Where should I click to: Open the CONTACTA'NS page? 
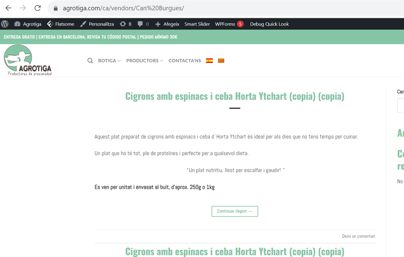click(x=185, y=60)
